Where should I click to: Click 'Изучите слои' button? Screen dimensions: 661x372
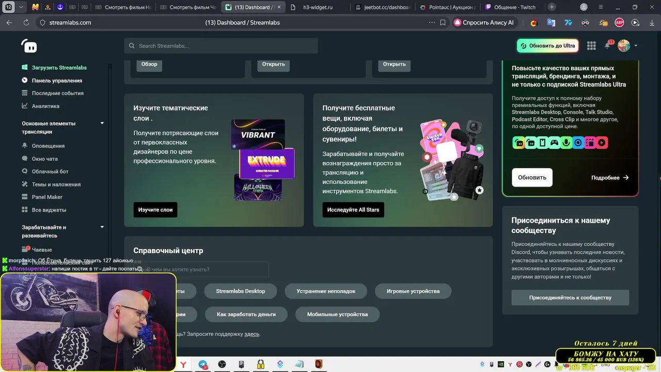155,210
